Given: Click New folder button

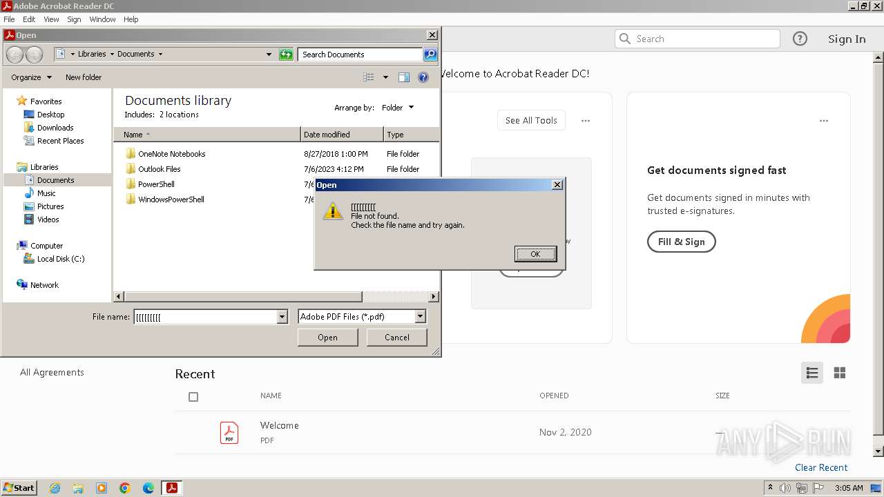Looking at the screenshot, I should [84, 77].
